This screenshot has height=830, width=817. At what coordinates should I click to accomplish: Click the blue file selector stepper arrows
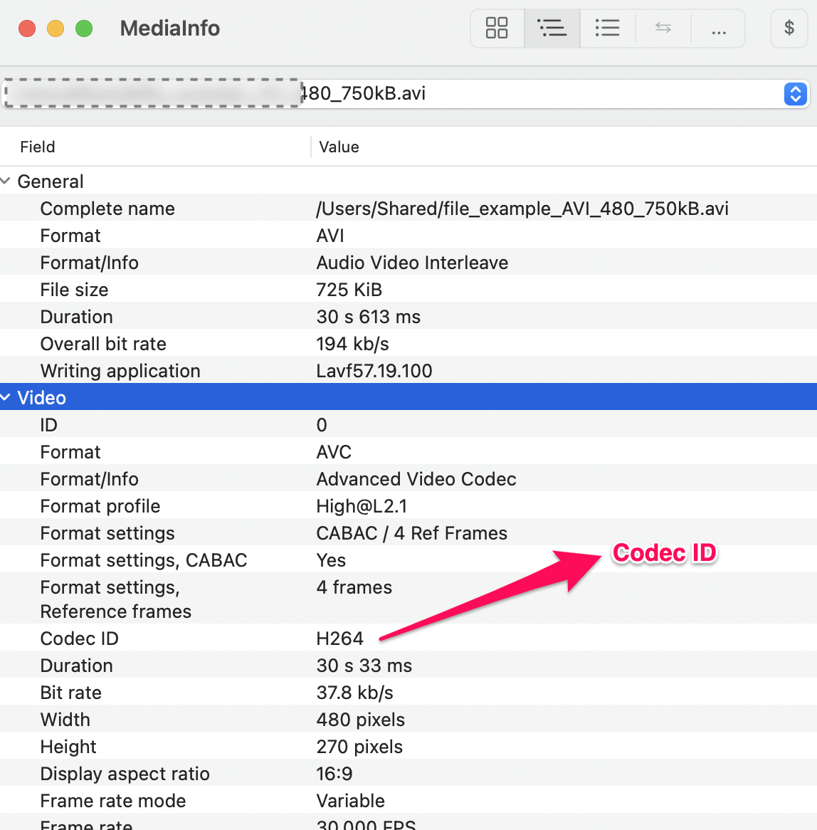(x=795, y=94)
